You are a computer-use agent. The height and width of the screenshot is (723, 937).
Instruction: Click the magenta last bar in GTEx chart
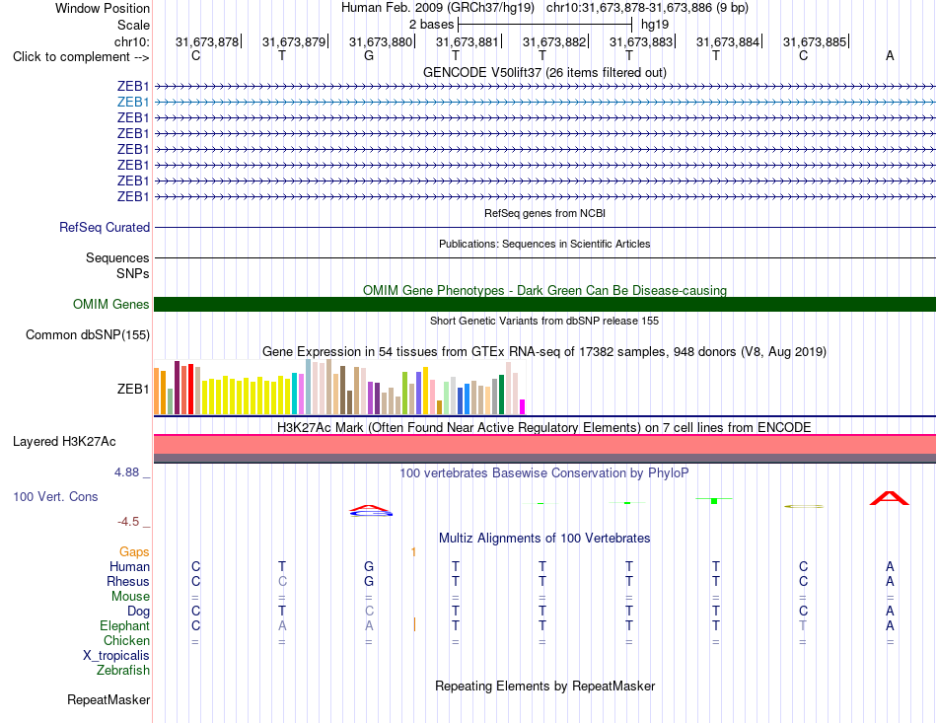523,407
